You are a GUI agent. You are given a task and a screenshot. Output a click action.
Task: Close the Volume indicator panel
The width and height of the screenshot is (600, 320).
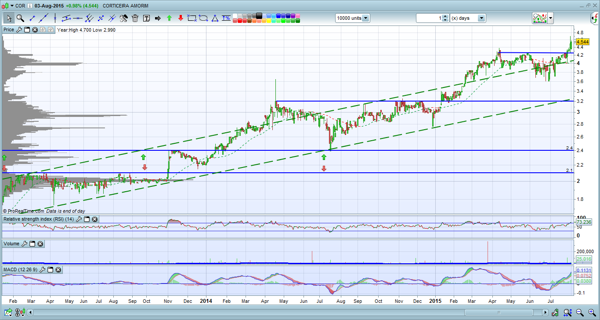pyautogui.click(x=40, y=244)
